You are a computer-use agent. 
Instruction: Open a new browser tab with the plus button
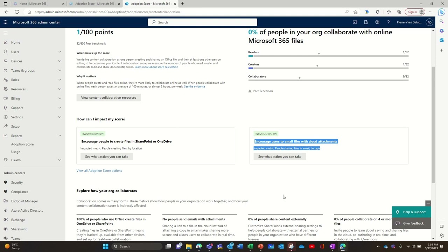[182, 3]
